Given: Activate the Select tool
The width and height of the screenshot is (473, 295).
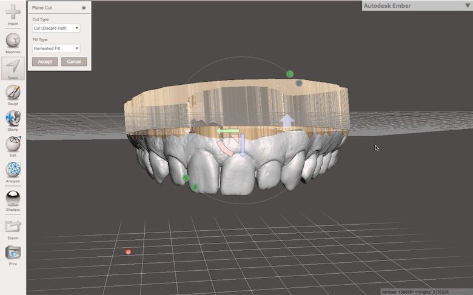Looking at the screenshot, I should point(13,68).
